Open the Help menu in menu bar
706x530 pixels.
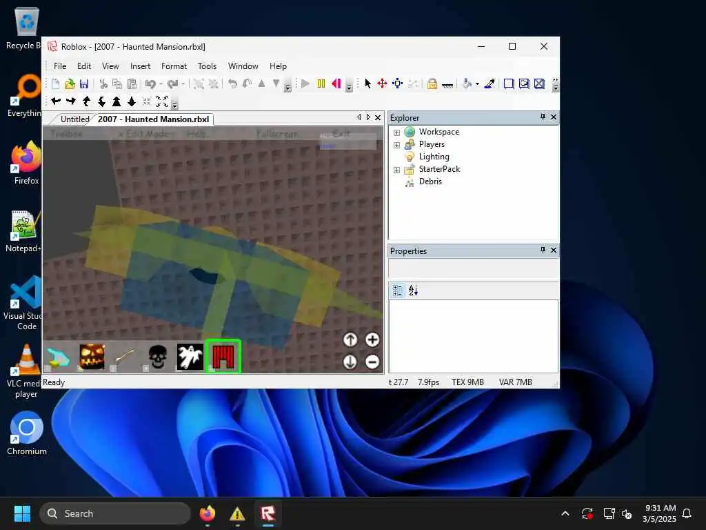coord(278,66)
